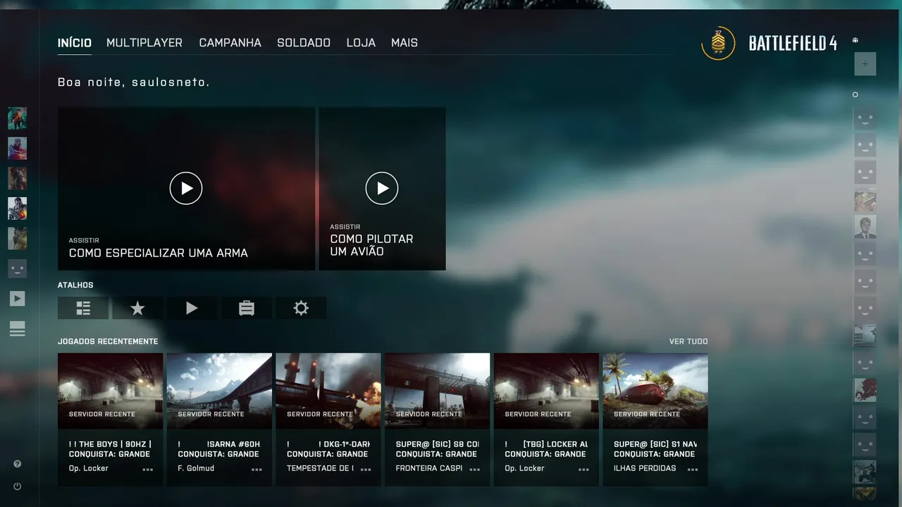
Task: Open the [TBG] LOCKER server card
Action: tap(546, 419)
